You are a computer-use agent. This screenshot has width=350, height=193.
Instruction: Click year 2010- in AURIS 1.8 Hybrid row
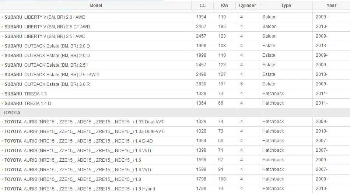tap(321, 189)
